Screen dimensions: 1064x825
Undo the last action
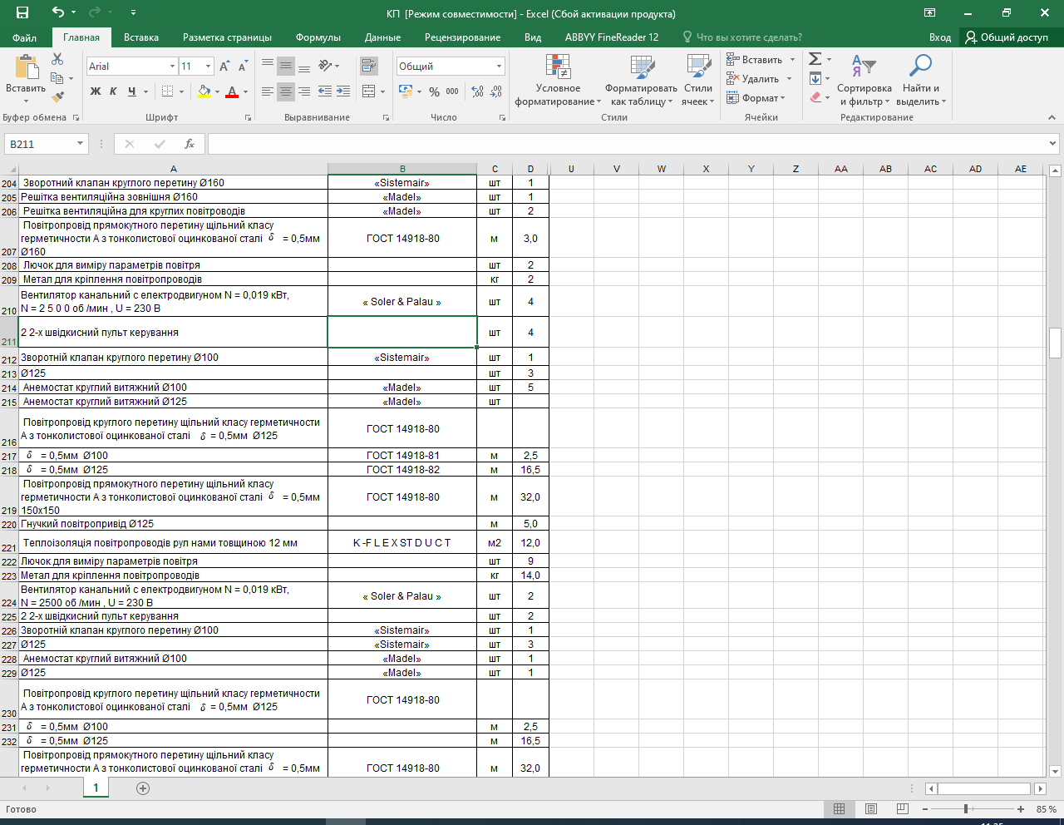pyautogui.click(x=57, y=12)
